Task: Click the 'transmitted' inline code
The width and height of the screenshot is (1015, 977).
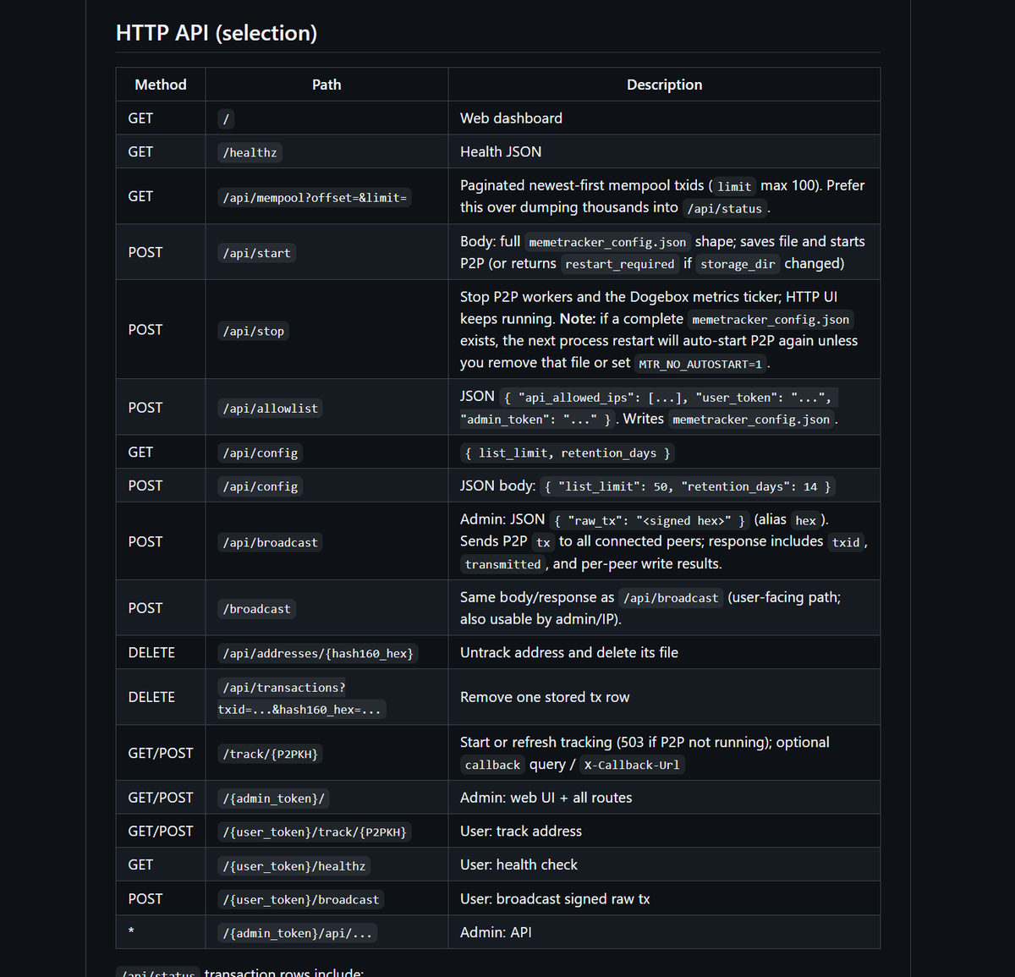Action: point(502,564)
